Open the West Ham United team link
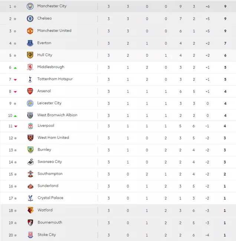236x241 pixels. click(53, 138)
